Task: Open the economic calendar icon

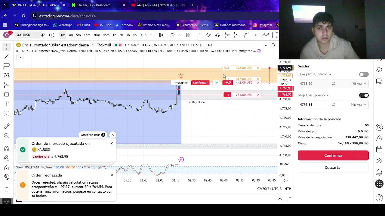Action: tap(379, 149)
